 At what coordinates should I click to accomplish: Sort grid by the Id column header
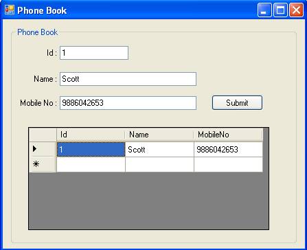(91, 135)
